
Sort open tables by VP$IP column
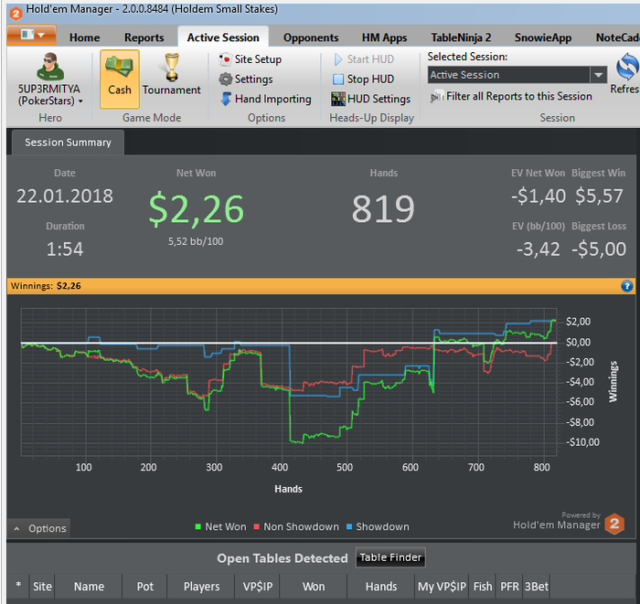[x=258, y=587]
